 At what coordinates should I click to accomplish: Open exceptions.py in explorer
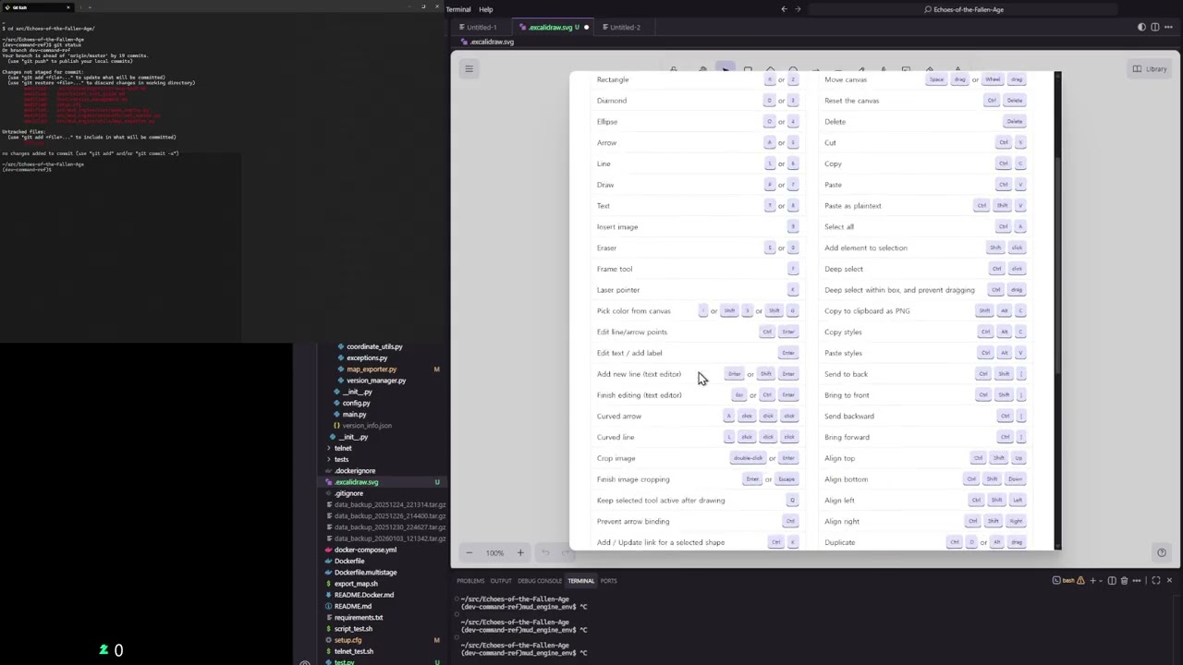coord(367,357)
